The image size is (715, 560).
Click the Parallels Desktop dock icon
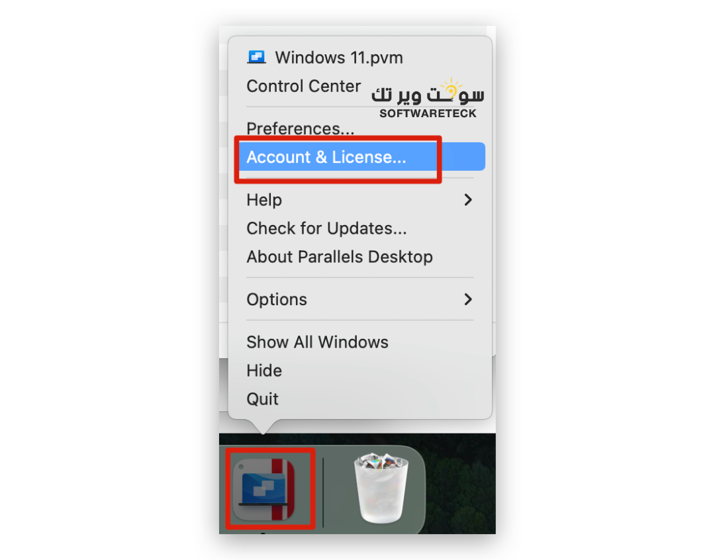[264, 489]
